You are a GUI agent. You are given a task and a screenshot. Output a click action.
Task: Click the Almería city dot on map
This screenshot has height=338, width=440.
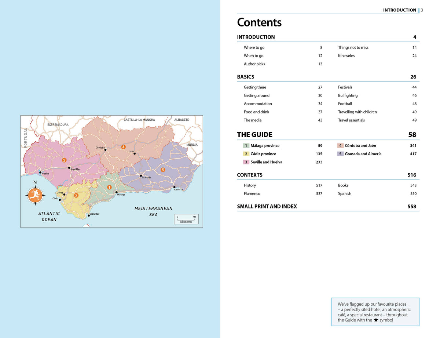[174, 187]
